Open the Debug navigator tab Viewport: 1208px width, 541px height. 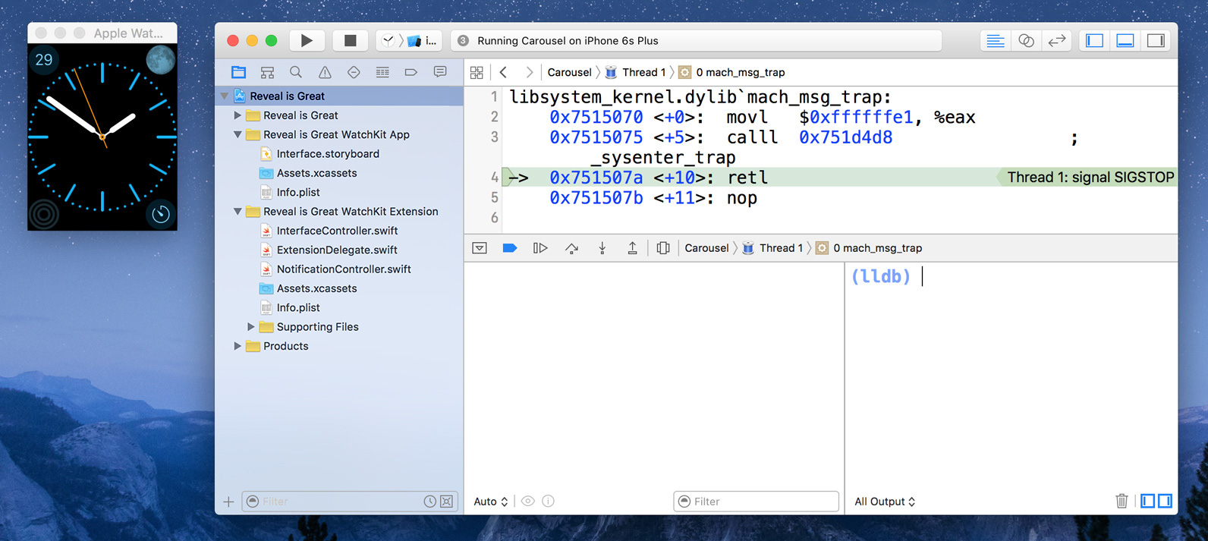[x=382, y=72]
